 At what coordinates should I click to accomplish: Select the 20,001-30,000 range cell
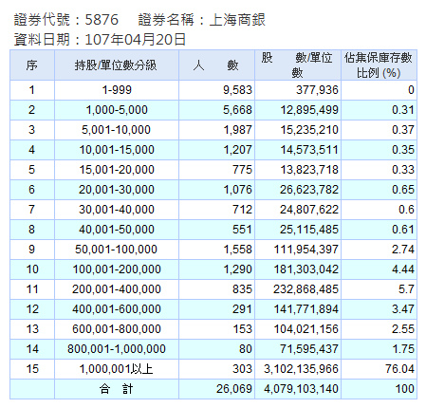point(117,190)
